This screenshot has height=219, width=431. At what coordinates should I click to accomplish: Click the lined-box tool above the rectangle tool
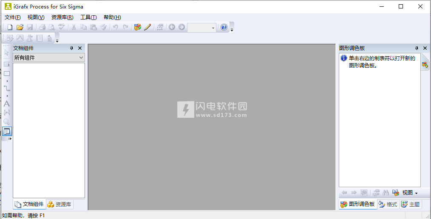(x=7, y=64)
